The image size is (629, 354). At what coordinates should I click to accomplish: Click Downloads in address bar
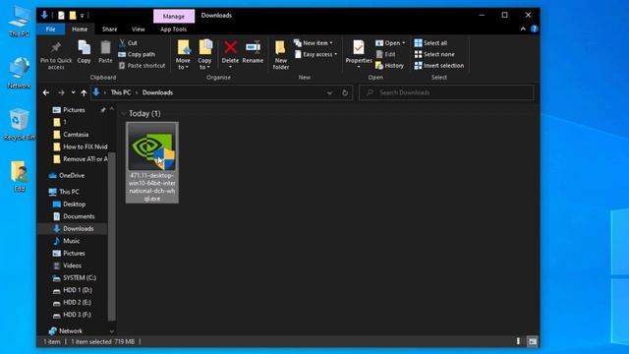point(157,92)
